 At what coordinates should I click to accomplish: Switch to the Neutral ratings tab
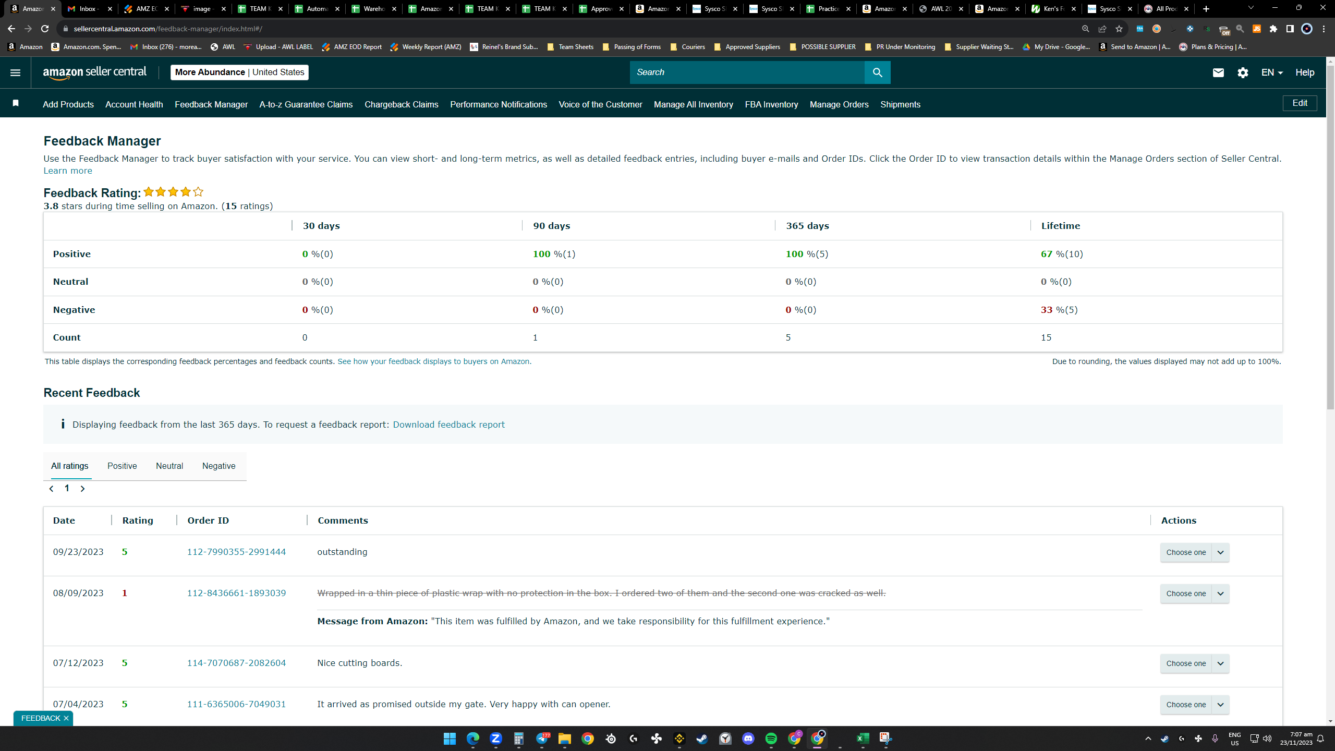[x=169, y=466]
